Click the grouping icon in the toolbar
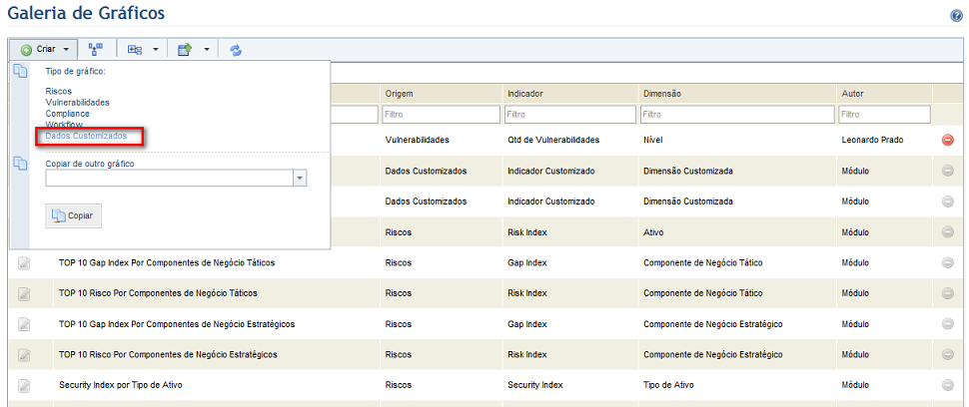 [x=134, y=50]
